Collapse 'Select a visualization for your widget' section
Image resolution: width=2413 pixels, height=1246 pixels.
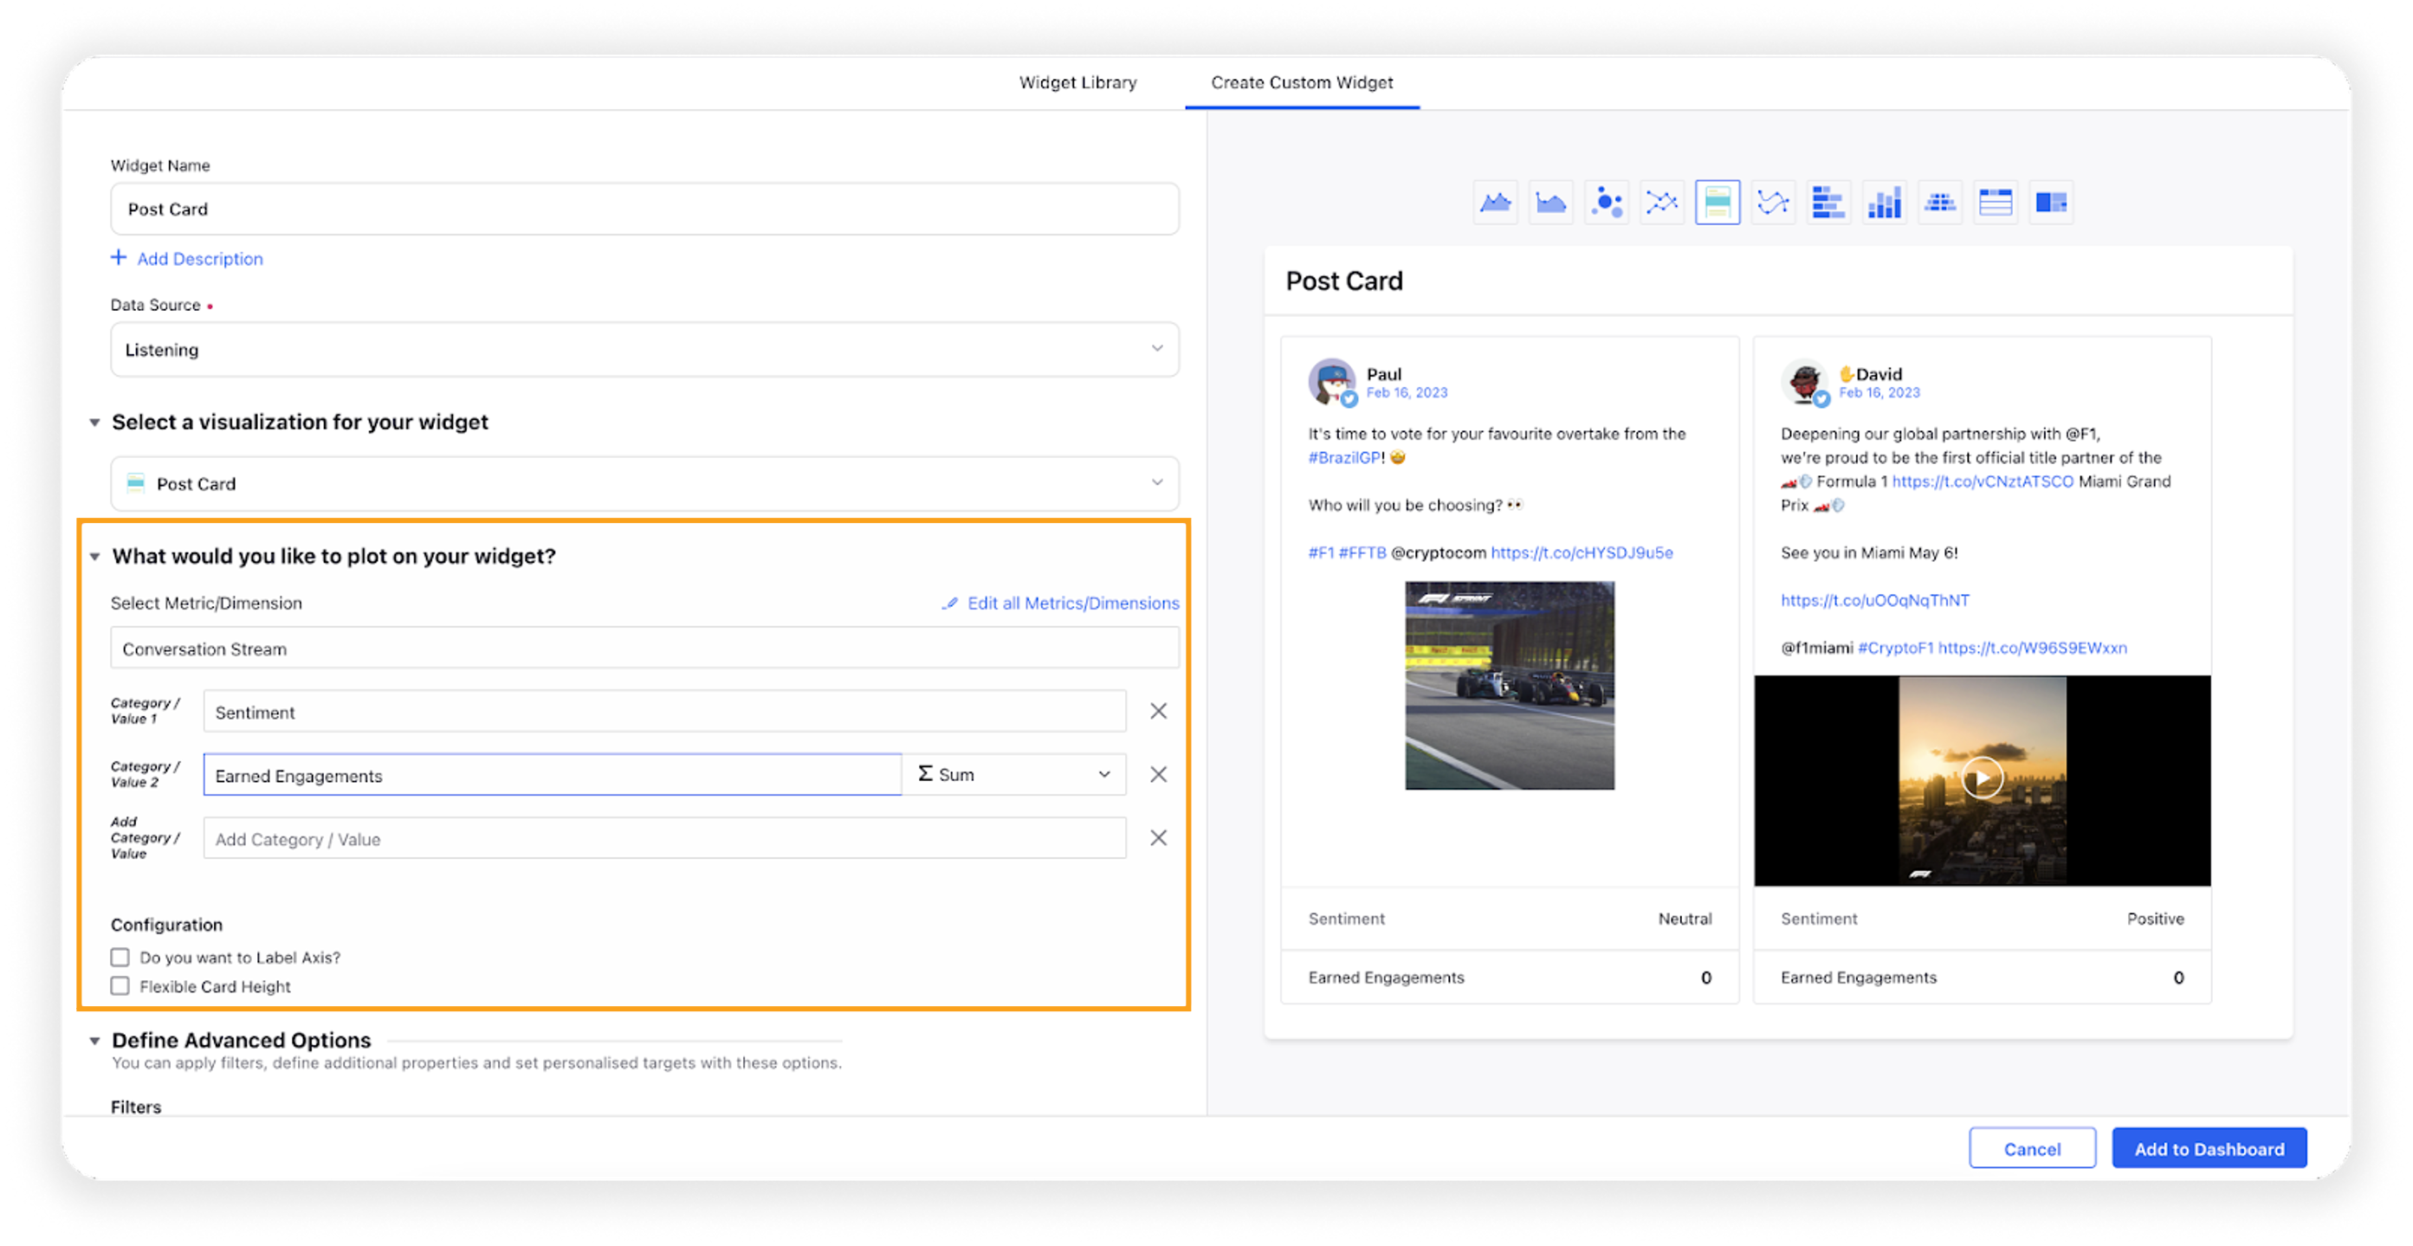(94, 423)
